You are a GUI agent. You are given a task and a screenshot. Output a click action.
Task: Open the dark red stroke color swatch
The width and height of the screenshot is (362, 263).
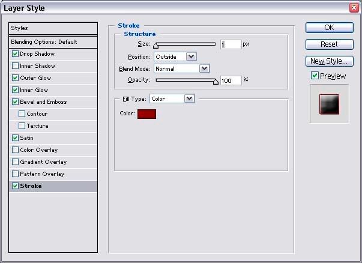click(147, 114)
